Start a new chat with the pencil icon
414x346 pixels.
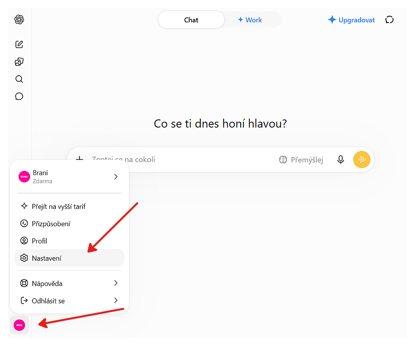coord(19,44)
